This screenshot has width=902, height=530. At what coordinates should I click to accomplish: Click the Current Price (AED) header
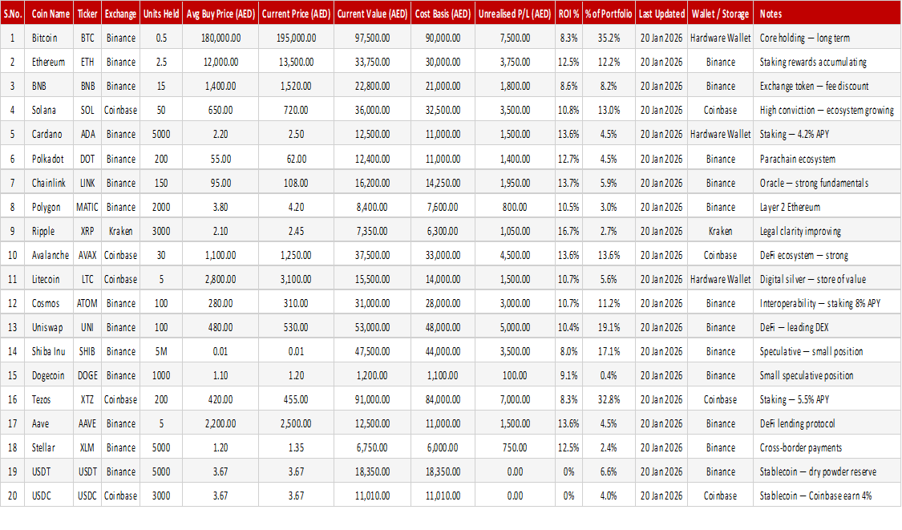296,14
